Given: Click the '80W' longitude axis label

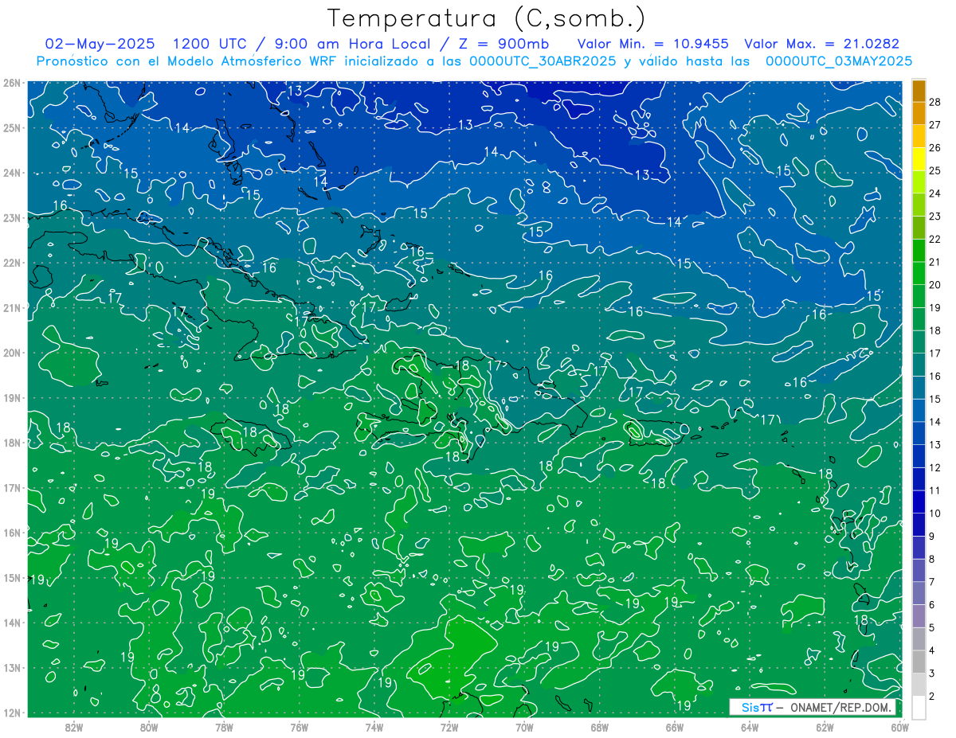Looking at the screenshot, I should point(148,726).
